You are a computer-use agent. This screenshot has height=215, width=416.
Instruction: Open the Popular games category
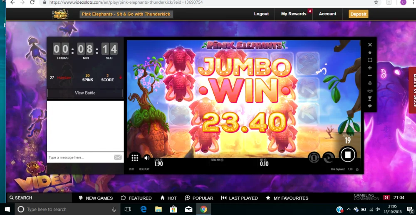point(199,198)
